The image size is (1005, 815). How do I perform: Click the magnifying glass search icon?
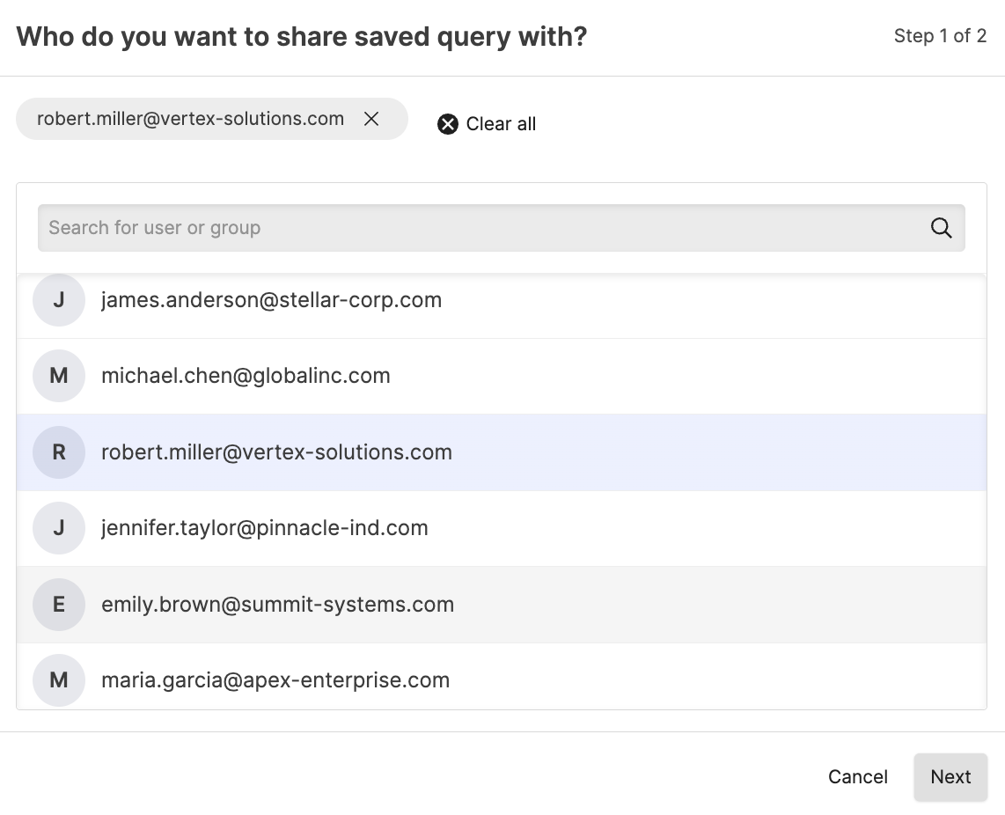(941, 228)
